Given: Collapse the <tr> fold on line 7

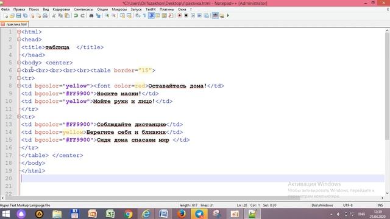Looking at the screenshot, I should (x=19, y=78).
